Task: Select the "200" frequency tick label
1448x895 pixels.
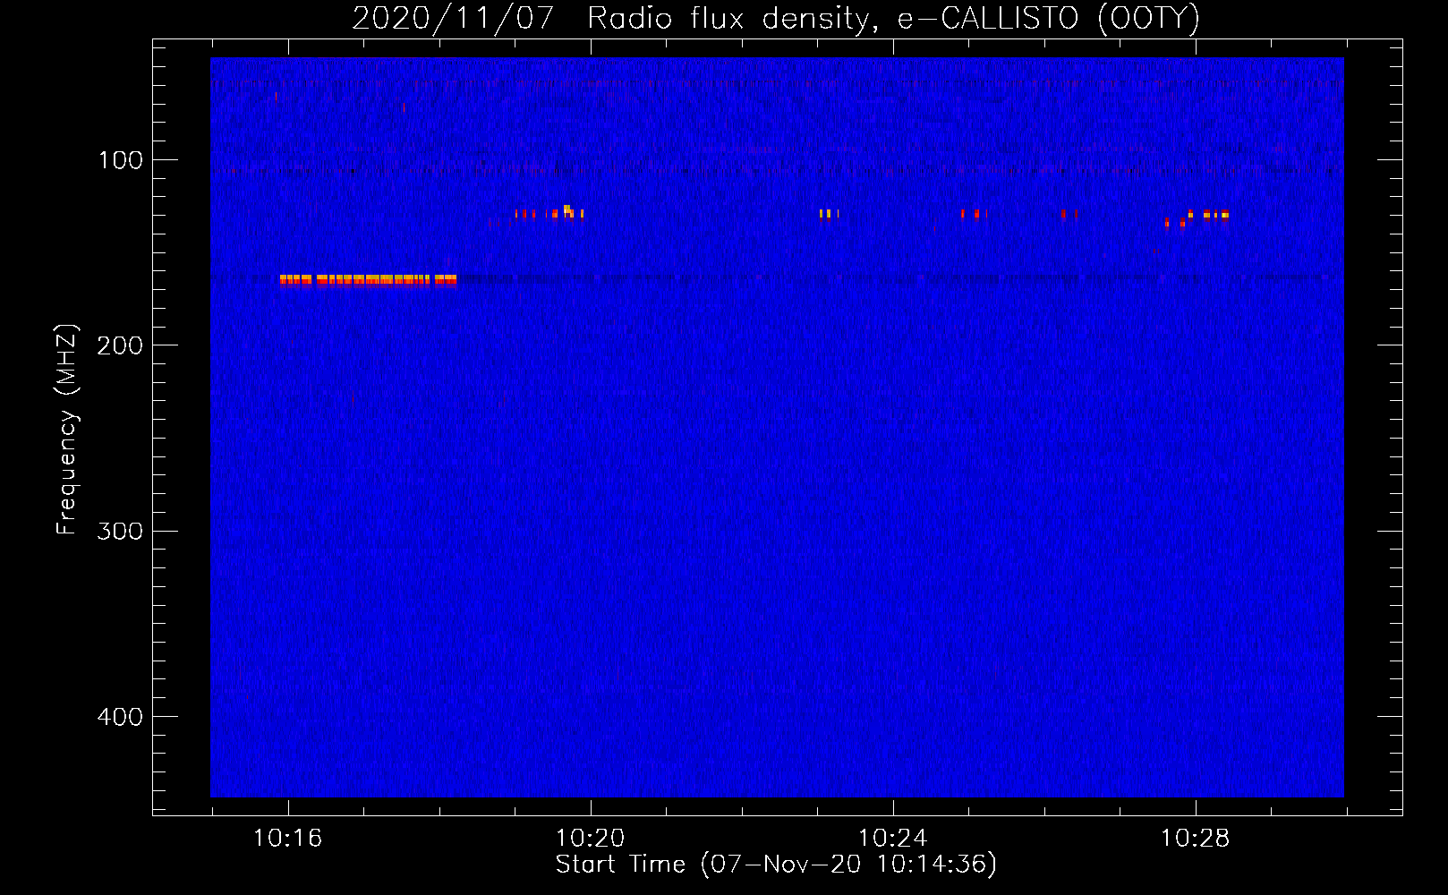Action: 121,345
